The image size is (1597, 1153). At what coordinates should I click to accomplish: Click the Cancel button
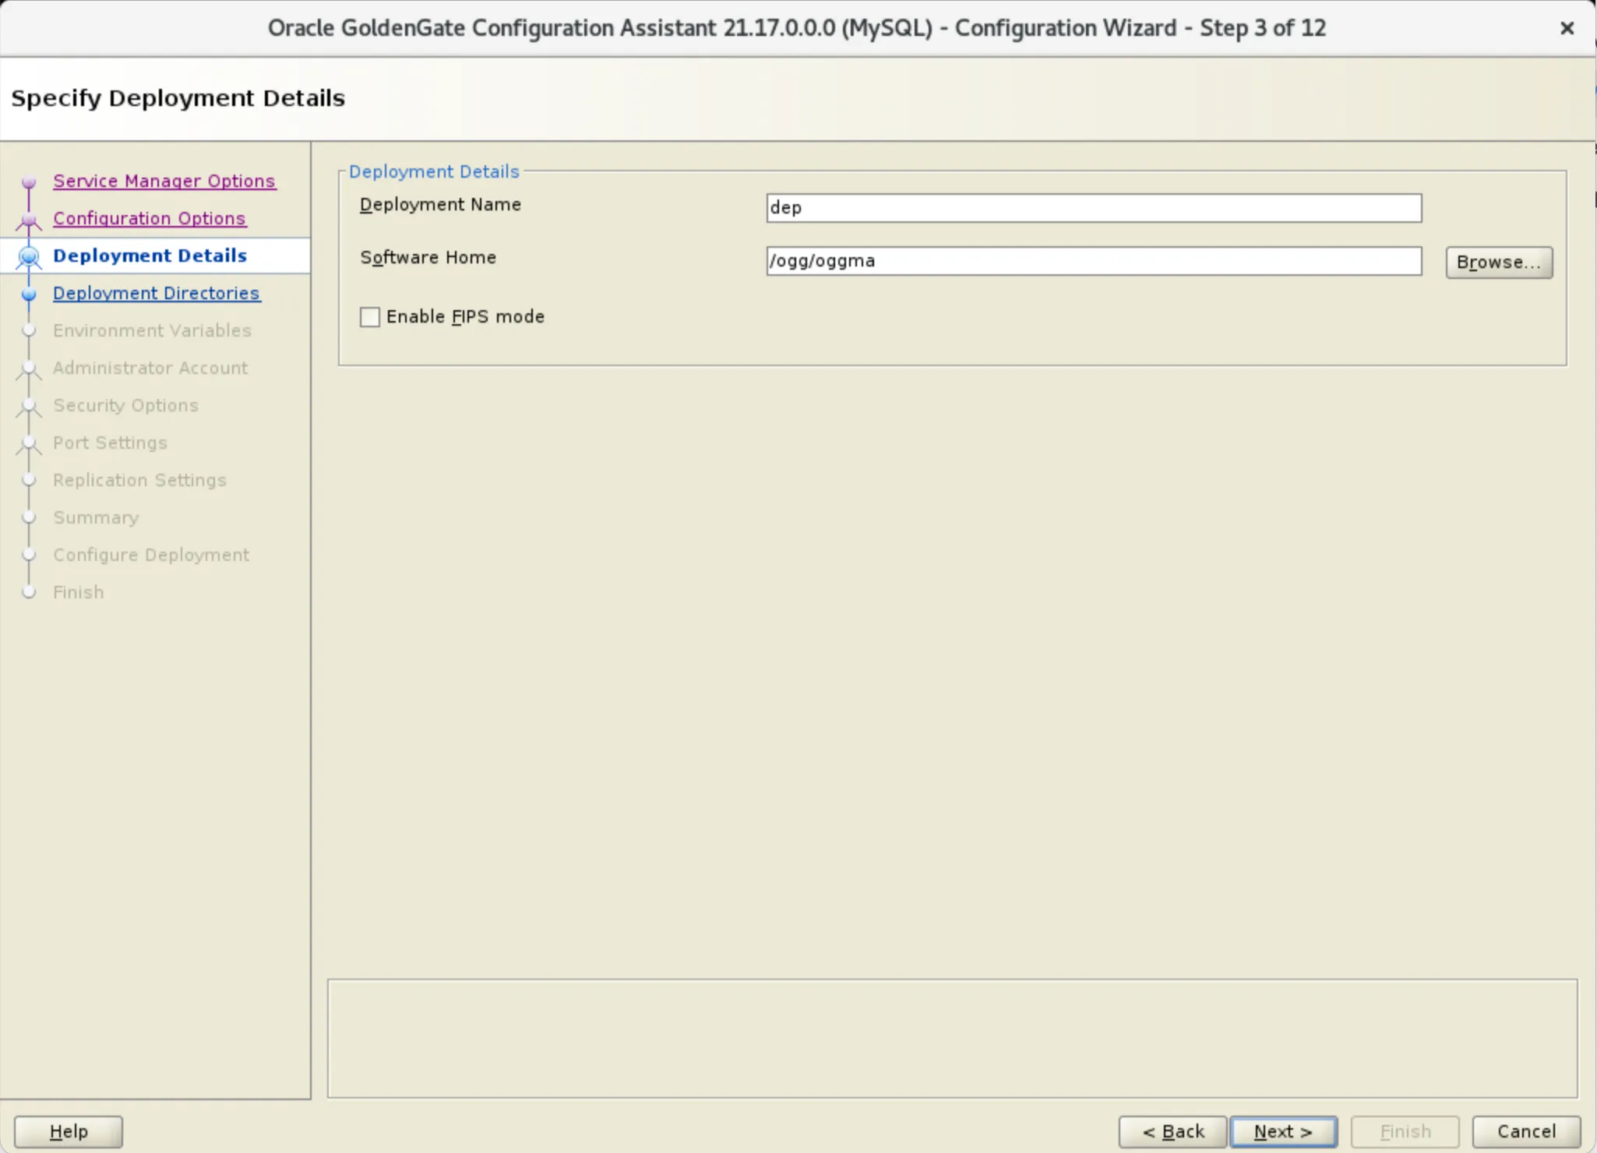click(1525, 1130)
